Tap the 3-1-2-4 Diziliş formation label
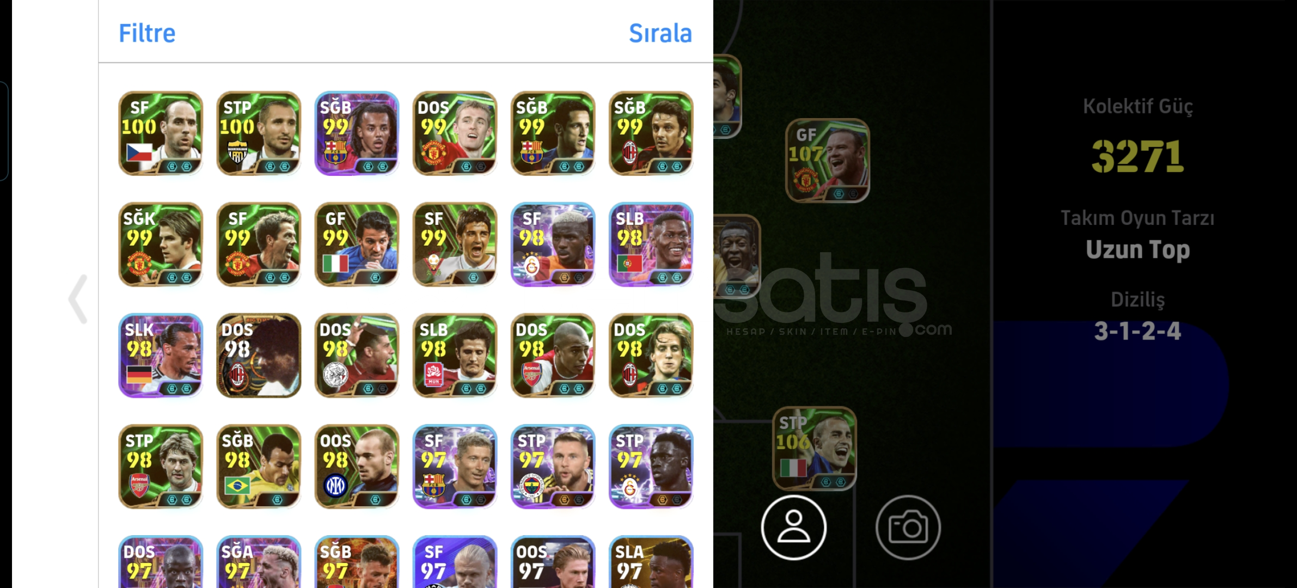 [1137, 331]
